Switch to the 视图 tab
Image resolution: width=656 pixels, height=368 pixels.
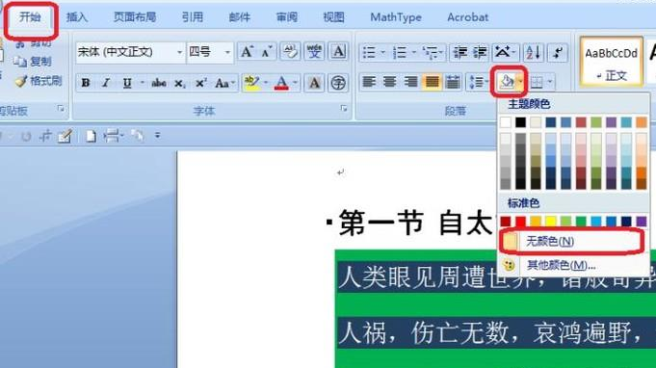click(334, 17)
